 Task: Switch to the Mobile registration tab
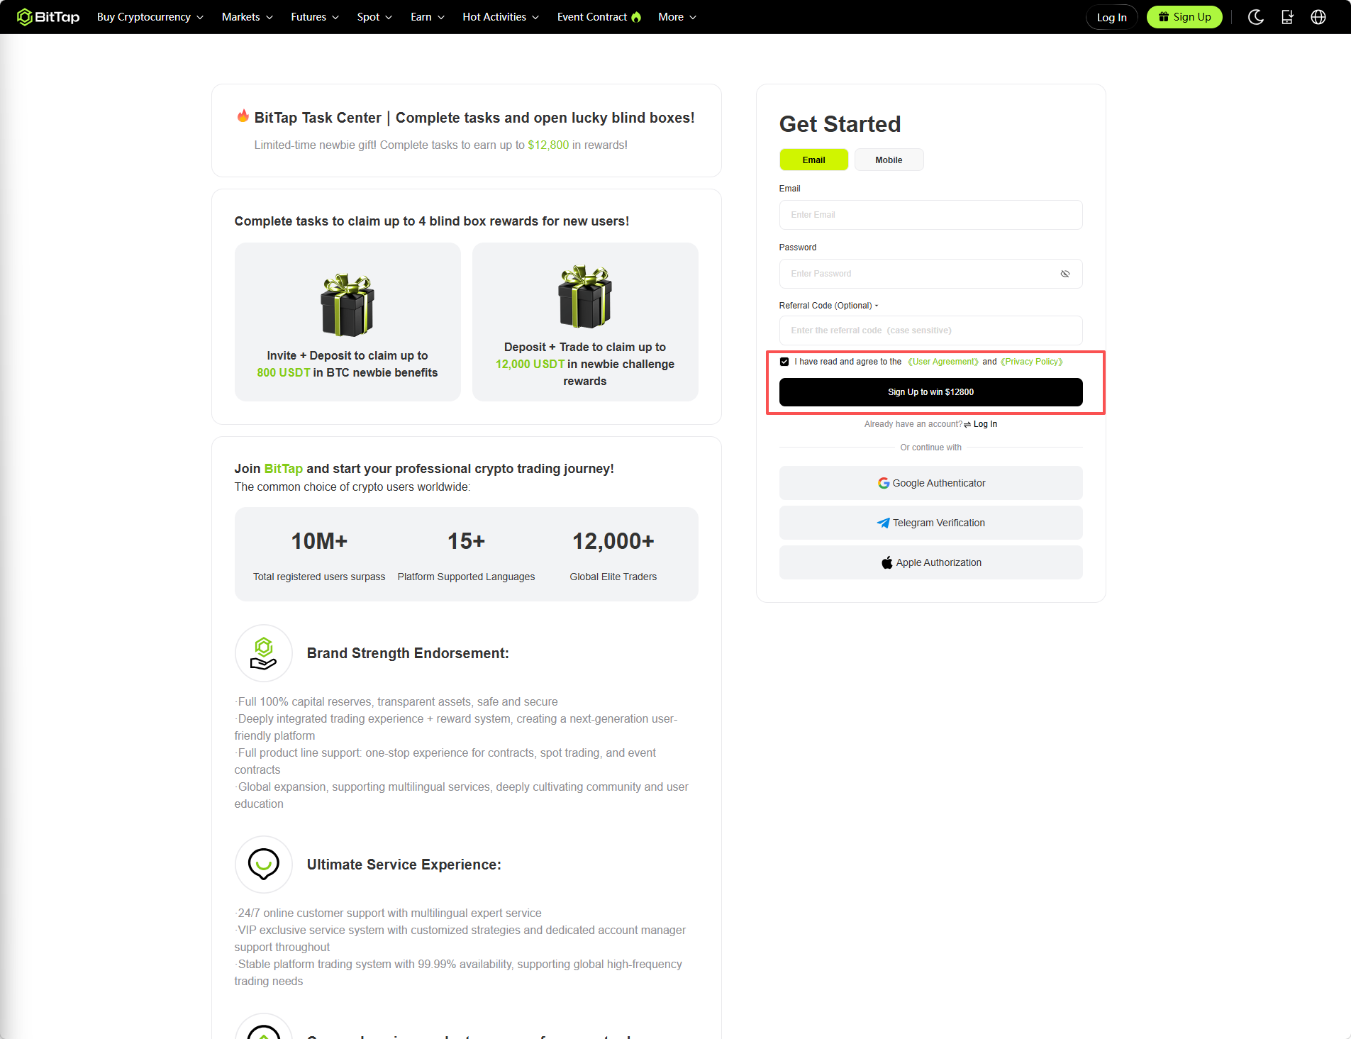[x=889, y=160]
